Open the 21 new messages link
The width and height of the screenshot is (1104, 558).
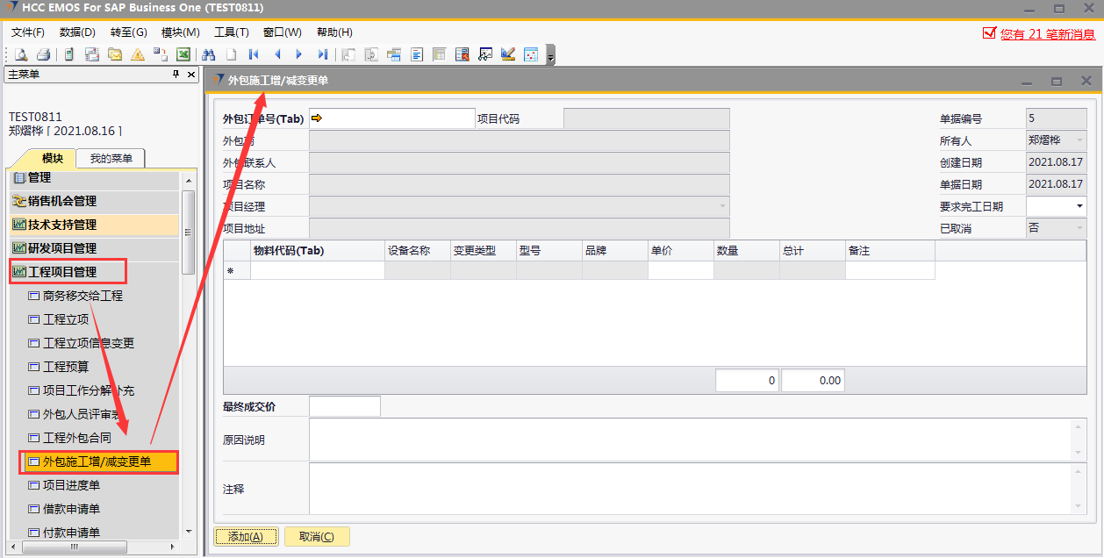pyautogui.click(x=1047, y=34)
